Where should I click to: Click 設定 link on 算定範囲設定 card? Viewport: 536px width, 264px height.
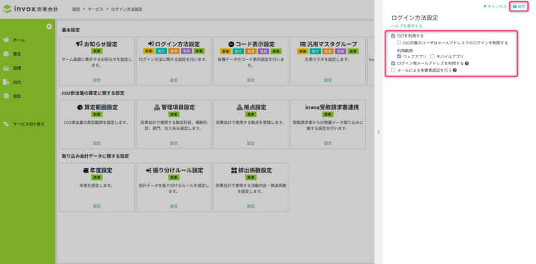point(96,143)
